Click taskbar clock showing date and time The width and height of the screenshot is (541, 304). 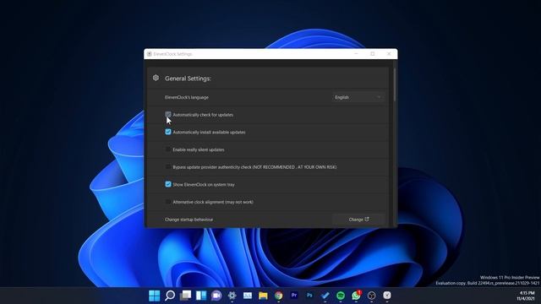click(526, 296)
